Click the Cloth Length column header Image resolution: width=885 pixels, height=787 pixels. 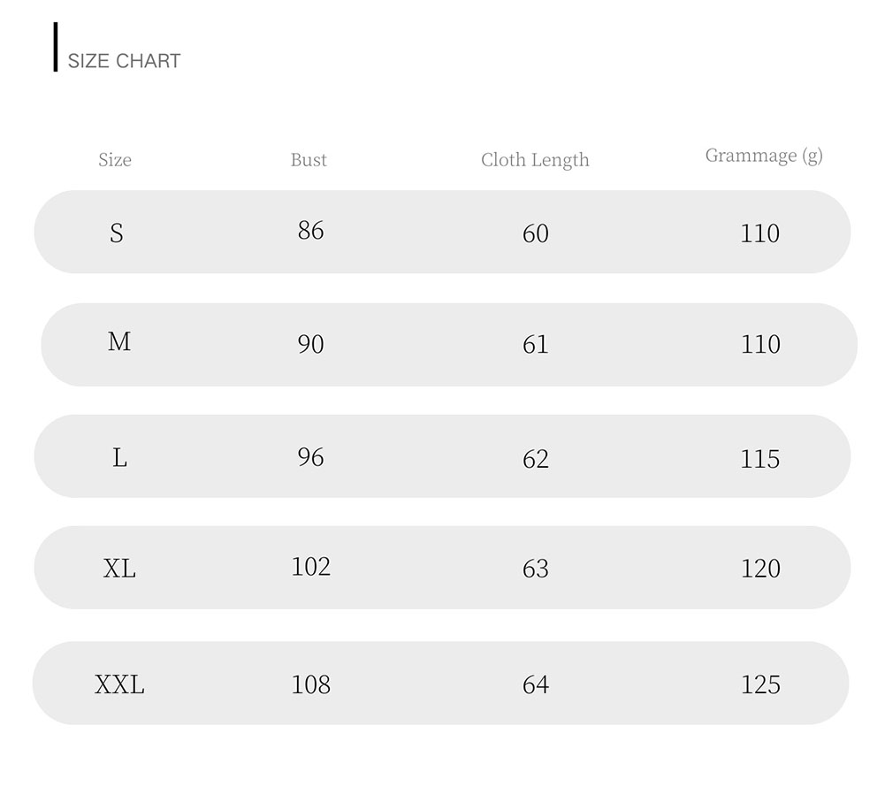pos(535,160)
